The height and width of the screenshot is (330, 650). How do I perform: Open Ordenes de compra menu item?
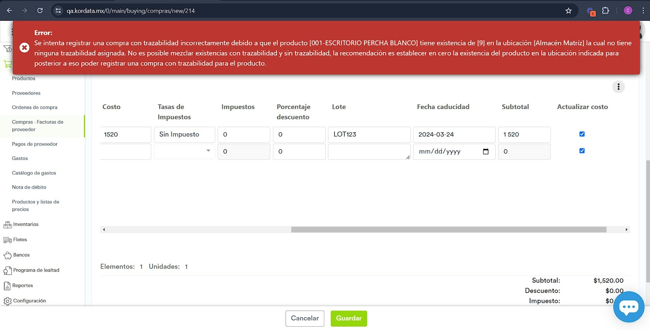[35, 108]
